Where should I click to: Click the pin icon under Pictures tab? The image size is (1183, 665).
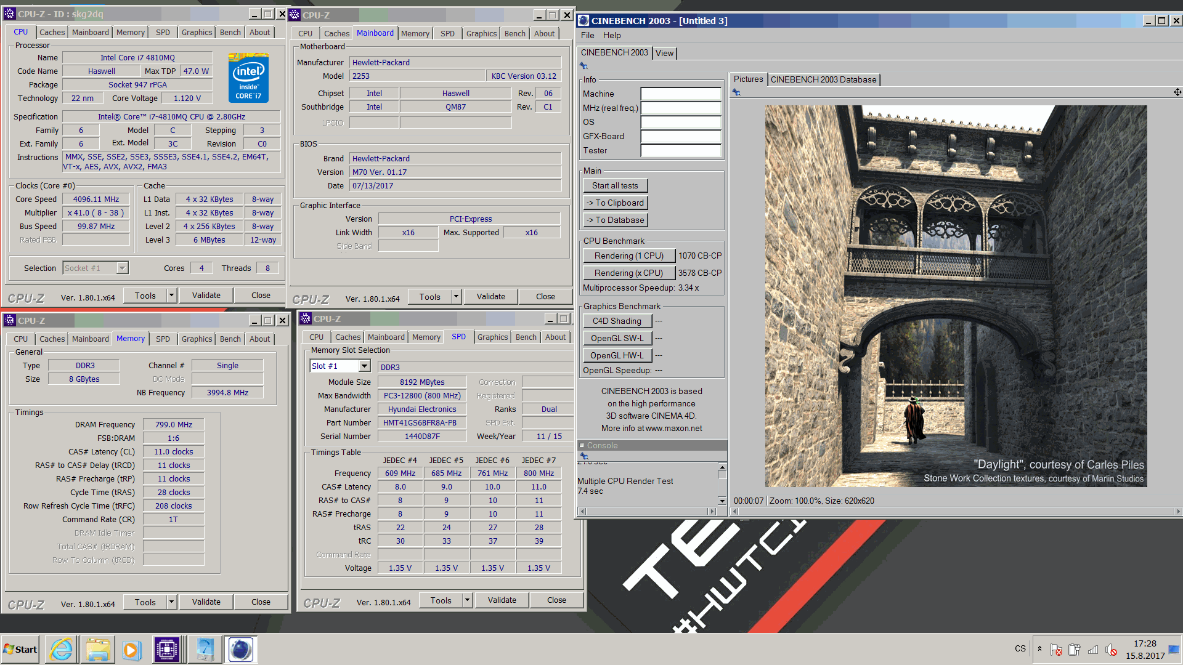point(736,92)
